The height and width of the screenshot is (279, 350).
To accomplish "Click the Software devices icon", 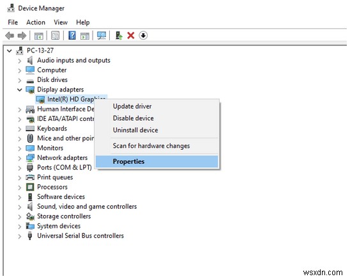I will tap(30, 197).
